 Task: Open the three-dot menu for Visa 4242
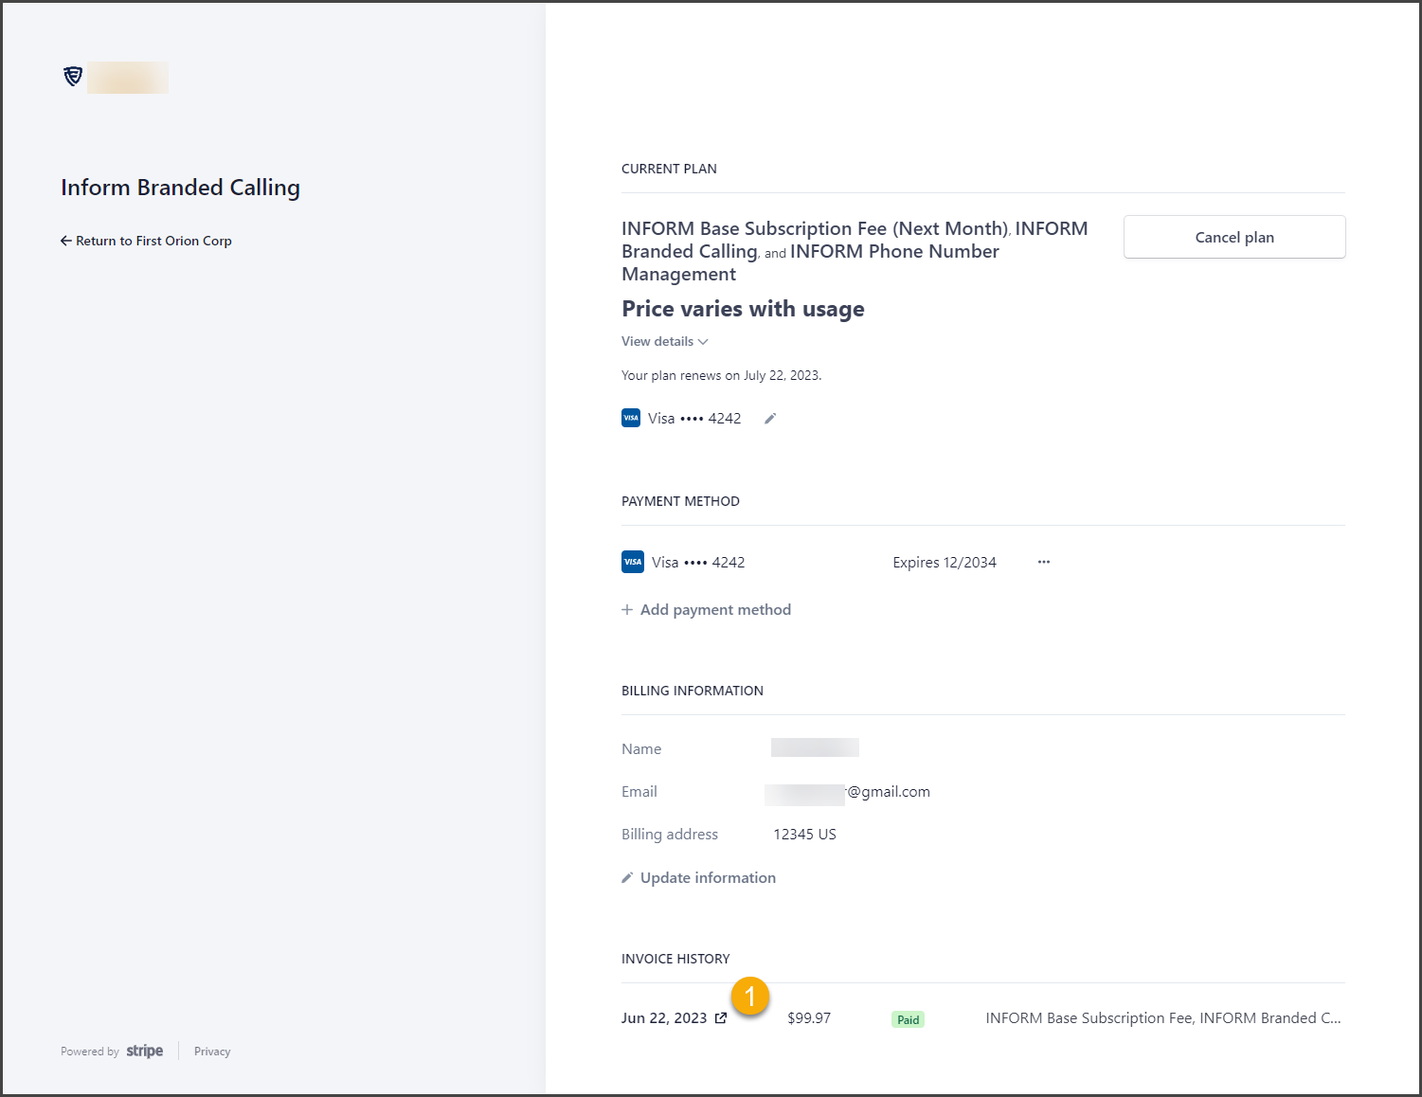(x=1043, y=562)
